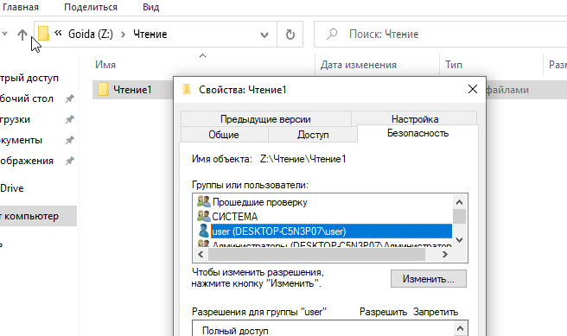Click the horizontal scrollbar right arrow
This screenshot has height=336, width=567.
coord(445,254)
